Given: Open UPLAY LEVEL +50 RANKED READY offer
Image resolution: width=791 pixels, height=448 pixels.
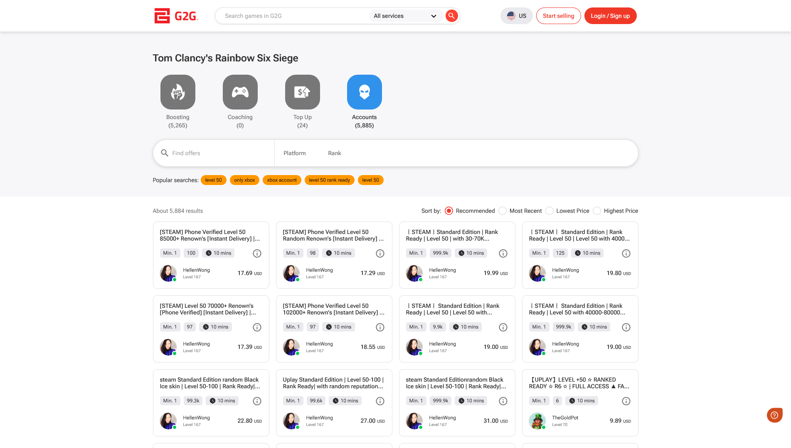Looking at the screenshot, I should tap(579, 383).
